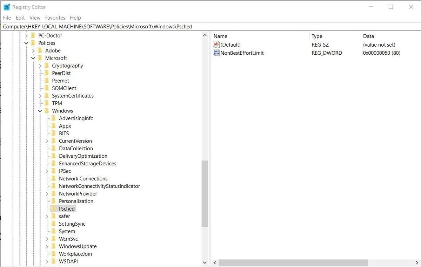
Task: Click the tree pane vertical scrollbar thumb
Action: coord(205,193)
